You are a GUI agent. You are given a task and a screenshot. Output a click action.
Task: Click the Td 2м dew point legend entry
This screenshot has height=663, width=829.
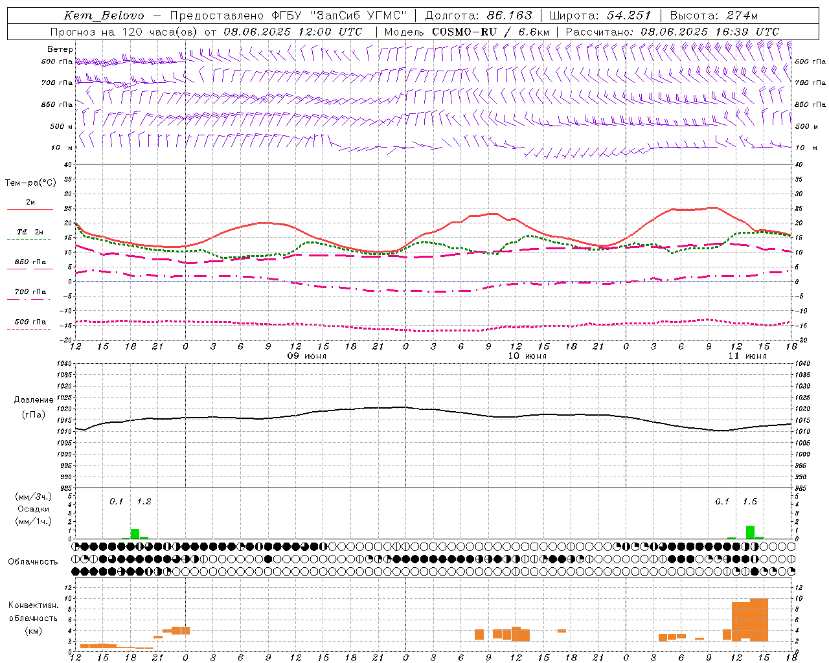click(30, 232)
